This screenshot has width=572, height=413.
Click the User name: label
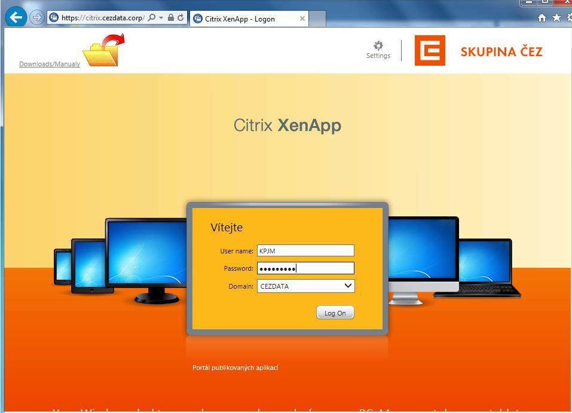pos(236,251)
